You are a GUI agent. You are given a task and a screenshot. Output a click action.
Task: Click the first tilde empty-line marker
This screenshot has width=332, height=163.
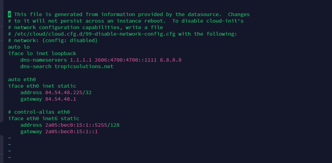pos(10,138)
